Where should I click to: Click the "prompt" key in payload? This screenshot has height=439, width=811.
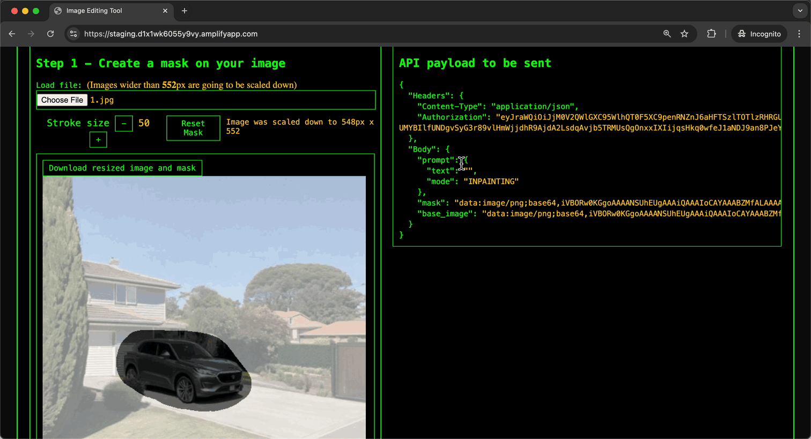click(436, 160)
